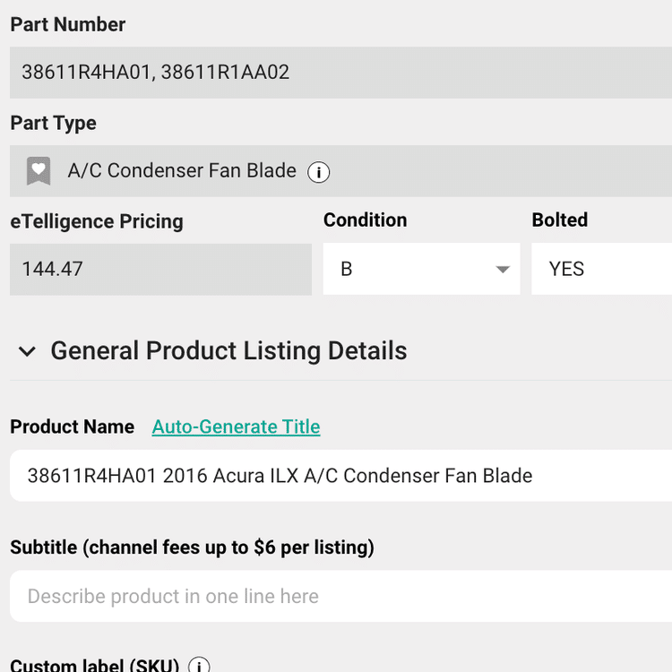Focus the Subtitle 'Describe product in one line' field

point(340,596)
